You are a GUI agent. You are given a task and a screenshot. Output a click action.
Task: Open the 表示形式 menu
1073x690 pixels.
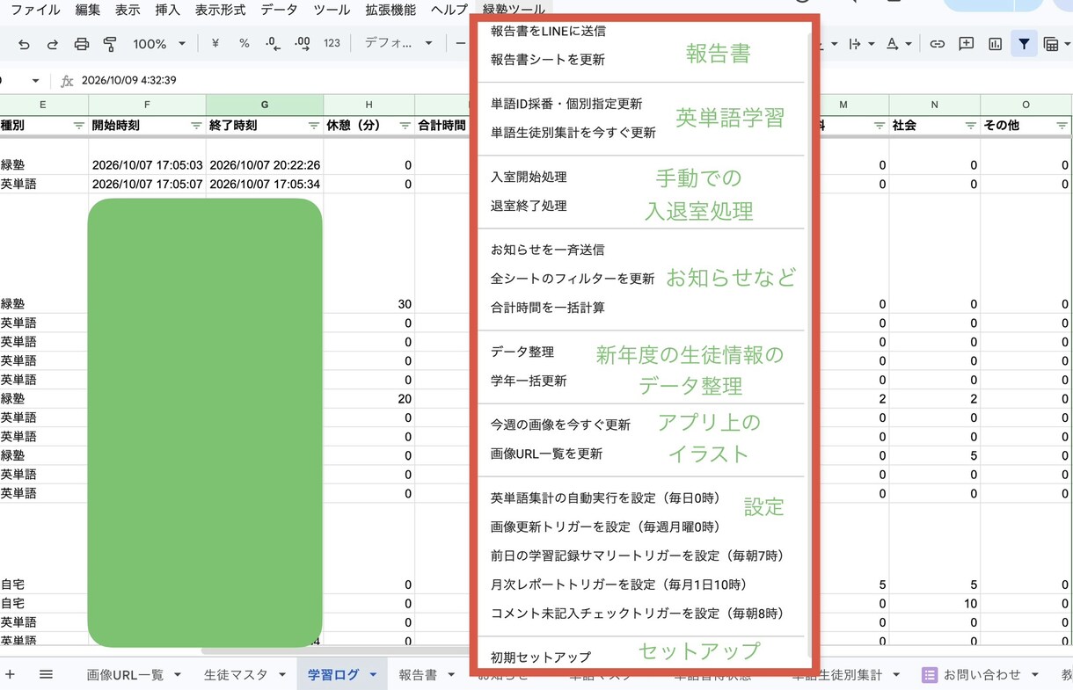[x=220, y=11]
